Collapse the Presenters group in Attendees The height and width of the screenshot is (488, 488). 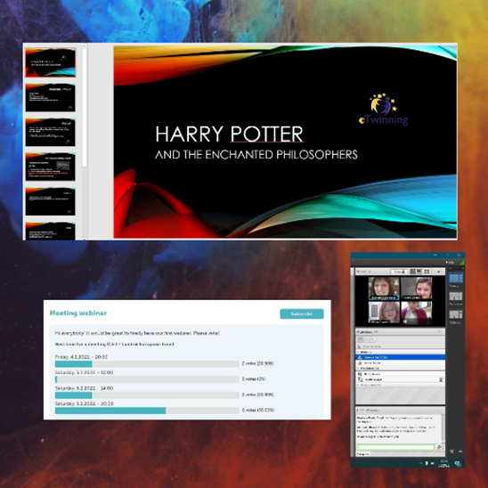tap(358, 368)
